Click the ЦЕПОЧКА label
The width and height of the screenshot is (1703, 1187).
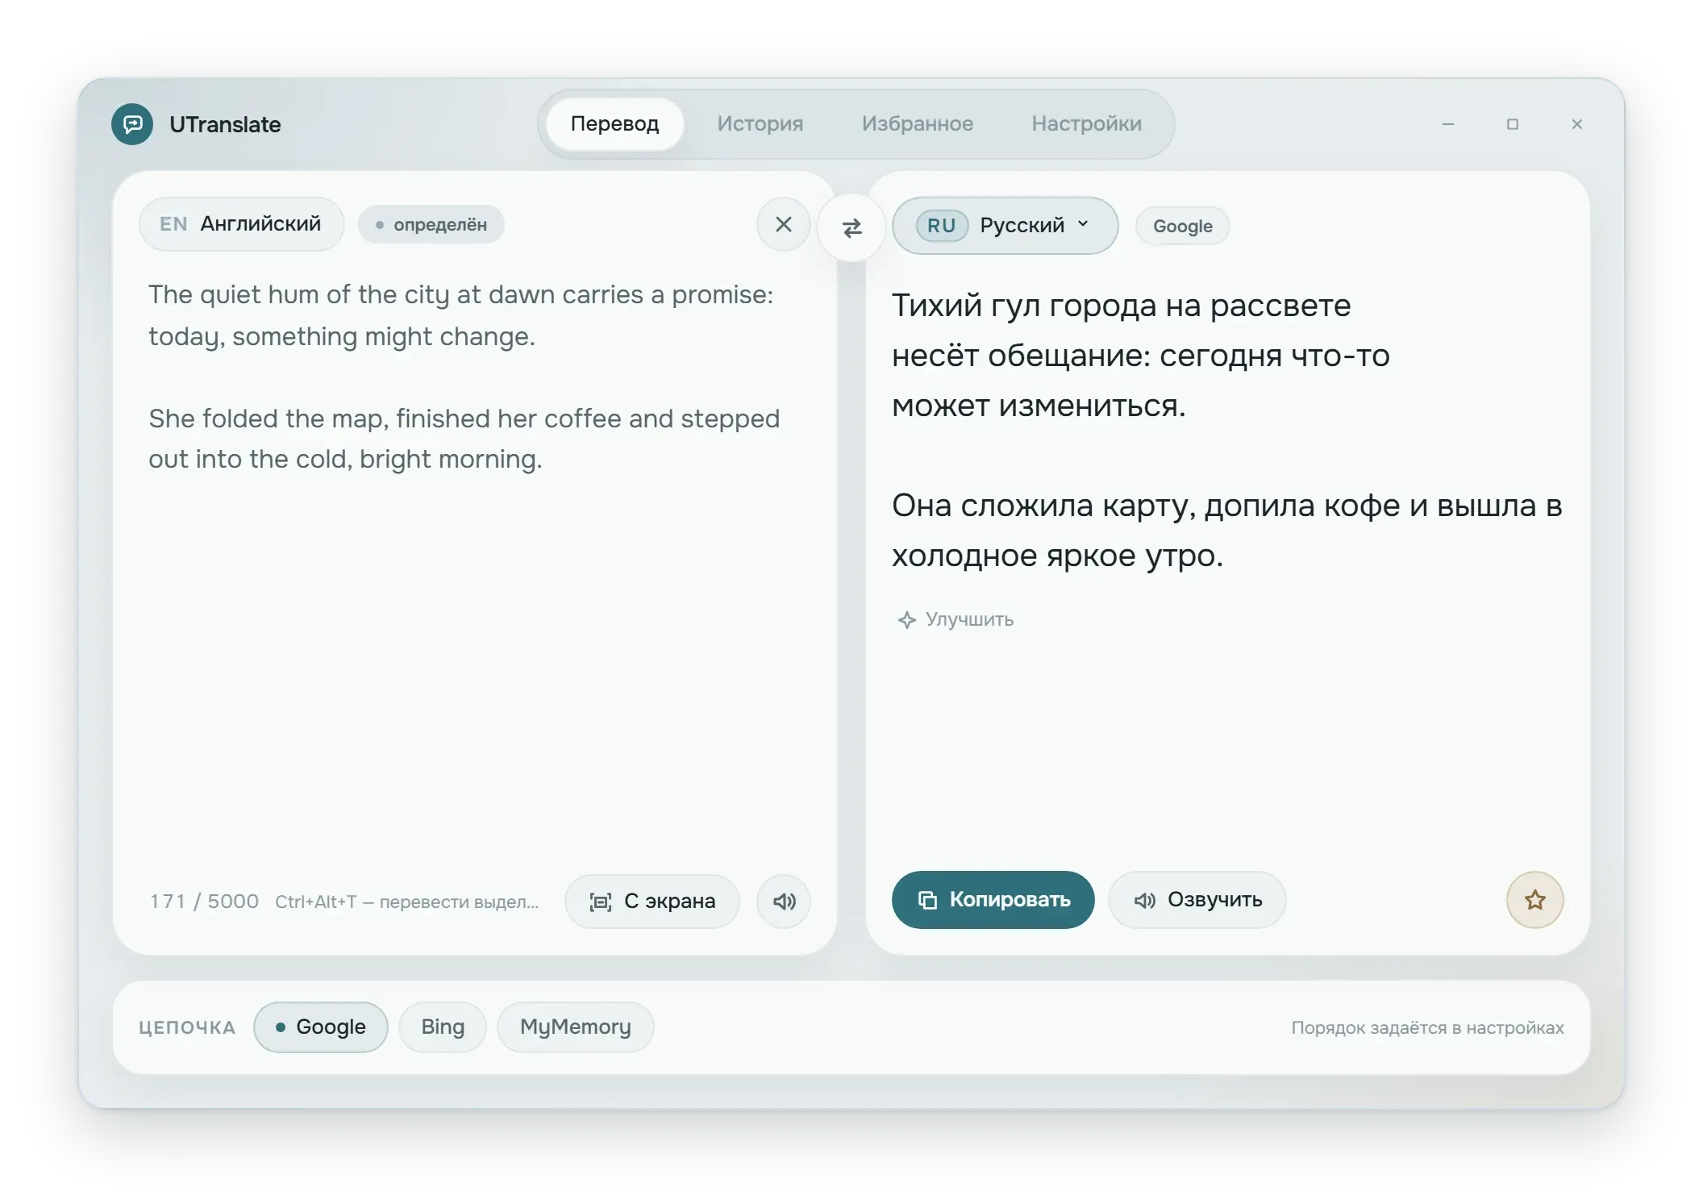point(187,1027)
